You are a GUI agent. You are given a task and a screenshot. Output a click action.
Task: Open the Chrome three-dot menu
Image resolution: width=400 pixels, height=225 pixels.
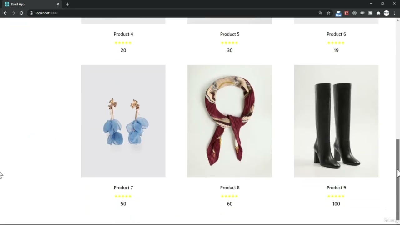point(395,13)
